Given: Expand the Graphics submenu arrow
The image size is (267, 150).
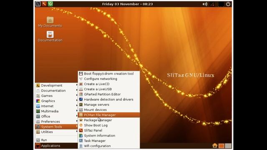Looking at the screenshot, I should 77,100.
